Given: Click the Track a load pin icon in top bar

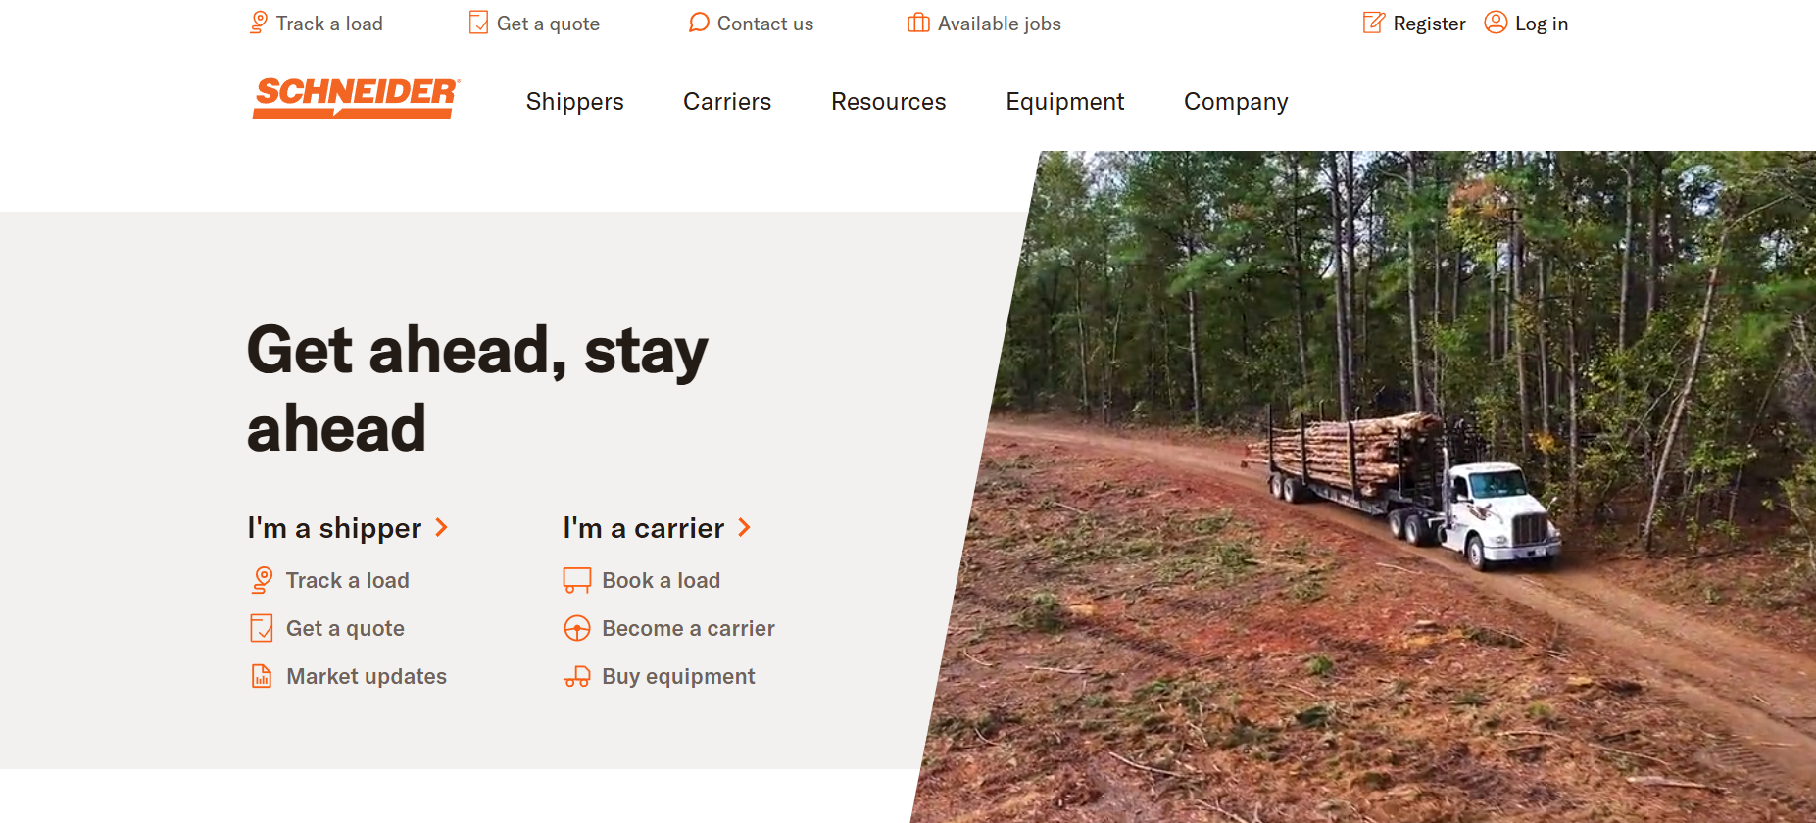Looking at the screenshot, I should (259, 23).
